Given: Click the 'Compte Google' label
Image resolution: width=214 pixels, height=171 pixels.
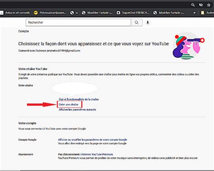Looking at the screenshot, I should [x=27, y=140].
